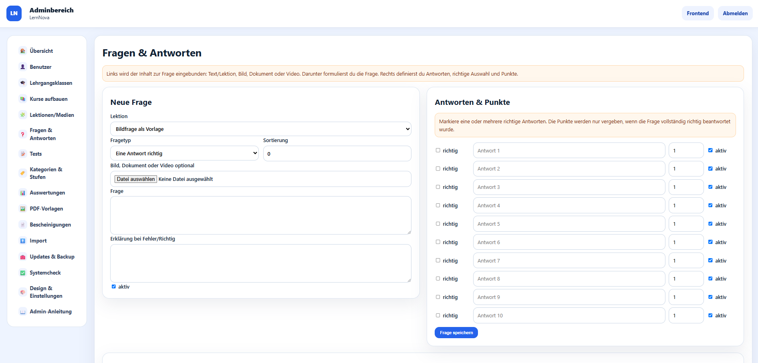Click the LN logo icon
The image size is (758, 363).
tap(14, 13)
